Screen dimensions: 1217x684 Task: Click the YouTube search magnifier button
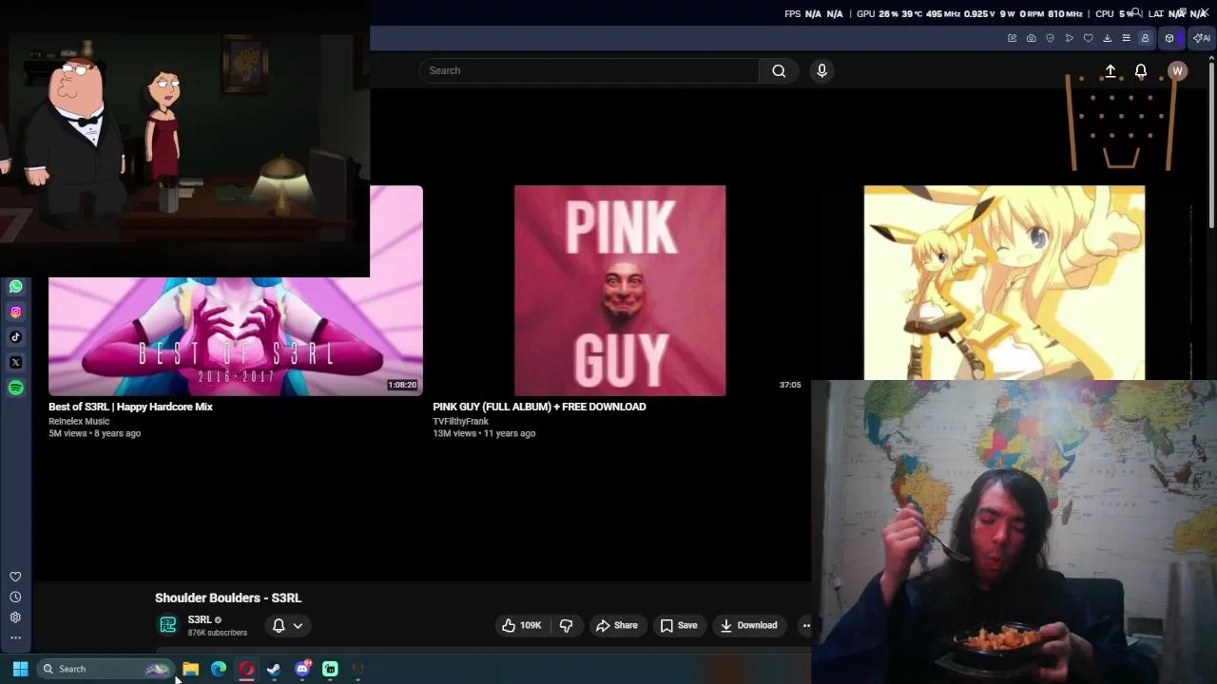[779, 70]
